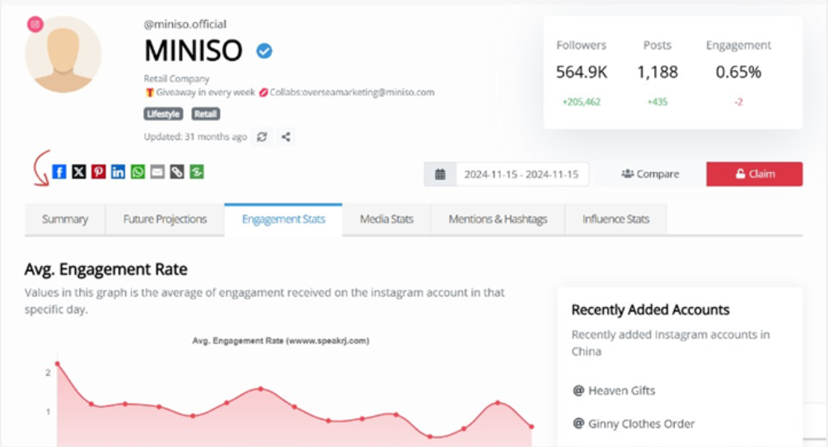This screenshot has height=447, width=828.
Task: Click the 2024-11-15 date range field
Action: click(521, 175)
